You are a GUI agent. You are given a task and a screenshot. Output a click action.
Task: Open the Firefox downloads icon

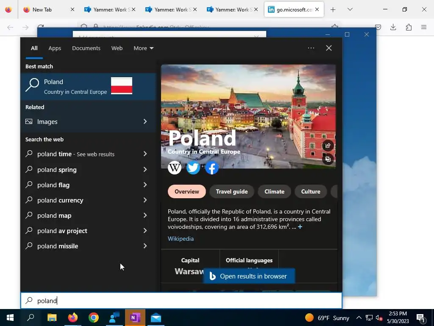point(393,27)
